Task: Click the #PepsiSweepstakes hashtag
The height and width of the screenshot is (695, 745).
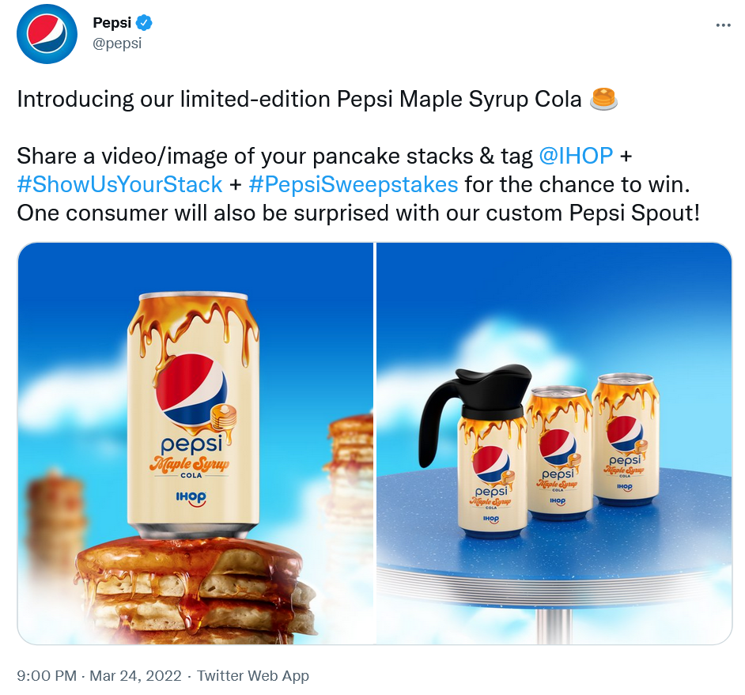Action: click(x=353, y=185)
